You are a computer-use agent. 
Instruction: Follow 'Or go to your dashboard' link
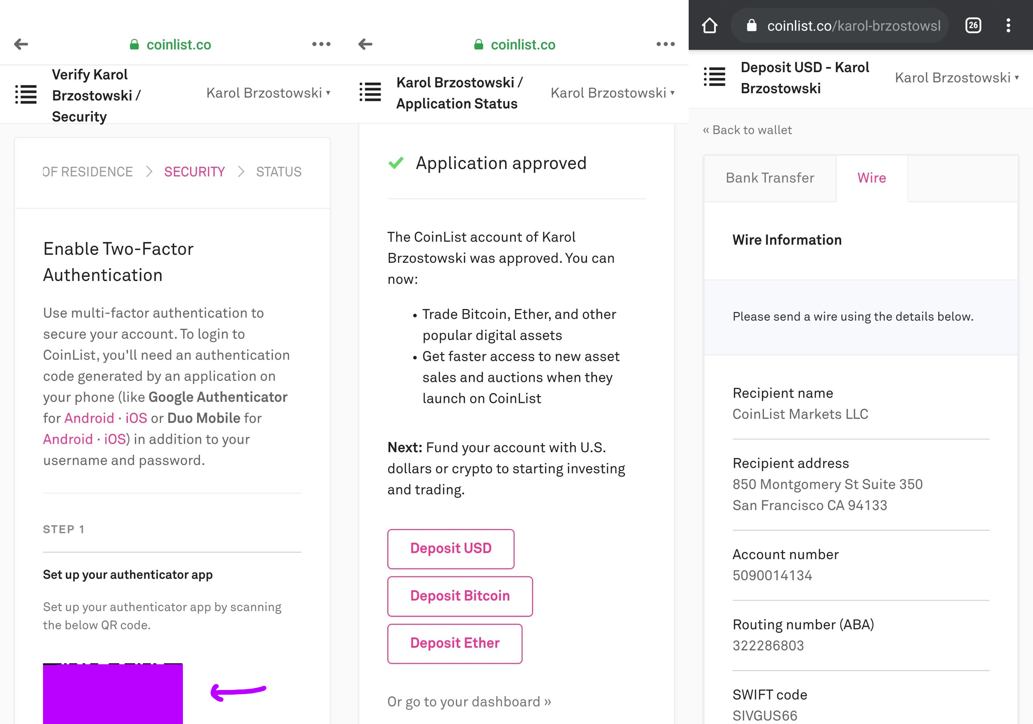pyautogui.click(x=469, y=701)
